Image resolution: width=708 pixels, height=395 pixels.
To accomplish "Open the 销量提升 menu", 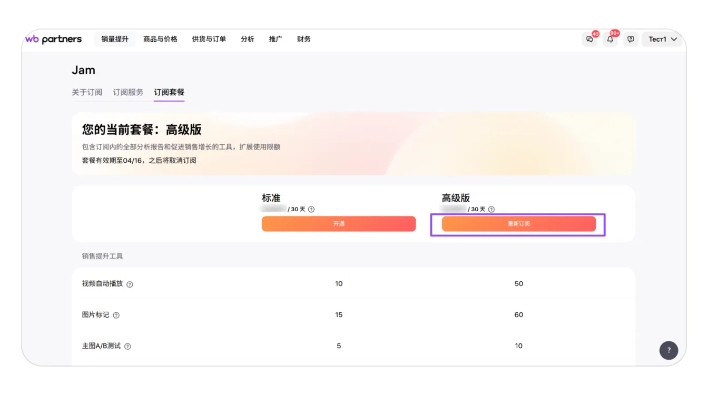I will click(x=115, y=39).
